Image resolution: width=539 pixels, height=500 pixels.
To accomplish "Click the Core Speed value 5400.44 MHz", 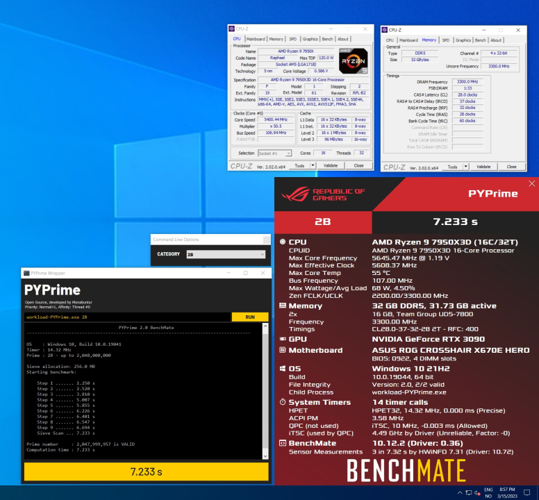I will [x=276, y=120].
